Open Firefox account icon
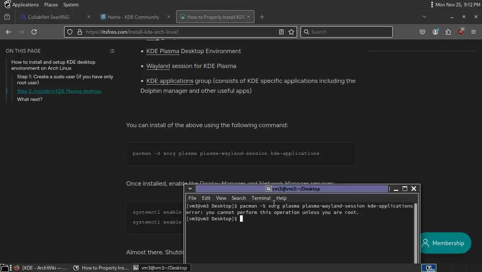 (435, 32)
